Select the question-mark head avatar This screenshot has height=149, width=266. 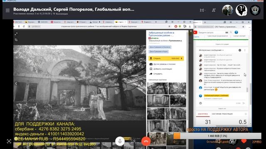(x=241, y=10)
